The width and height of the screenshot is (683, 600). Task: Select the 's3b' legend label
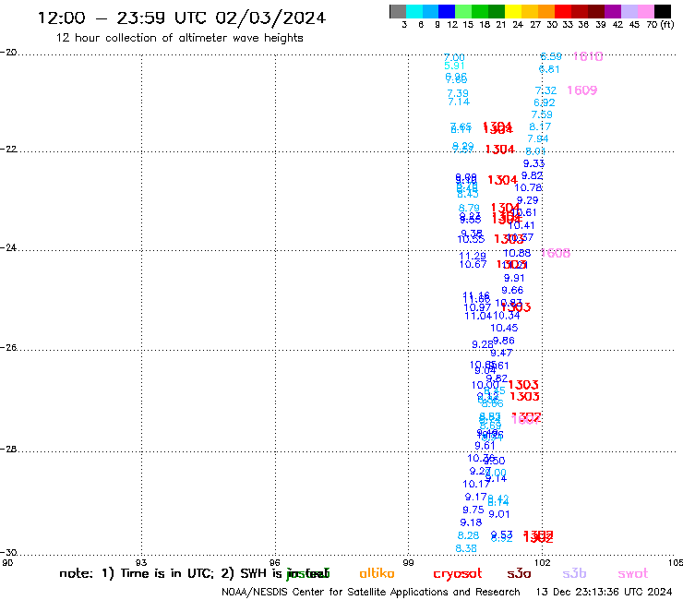point(574,573)
